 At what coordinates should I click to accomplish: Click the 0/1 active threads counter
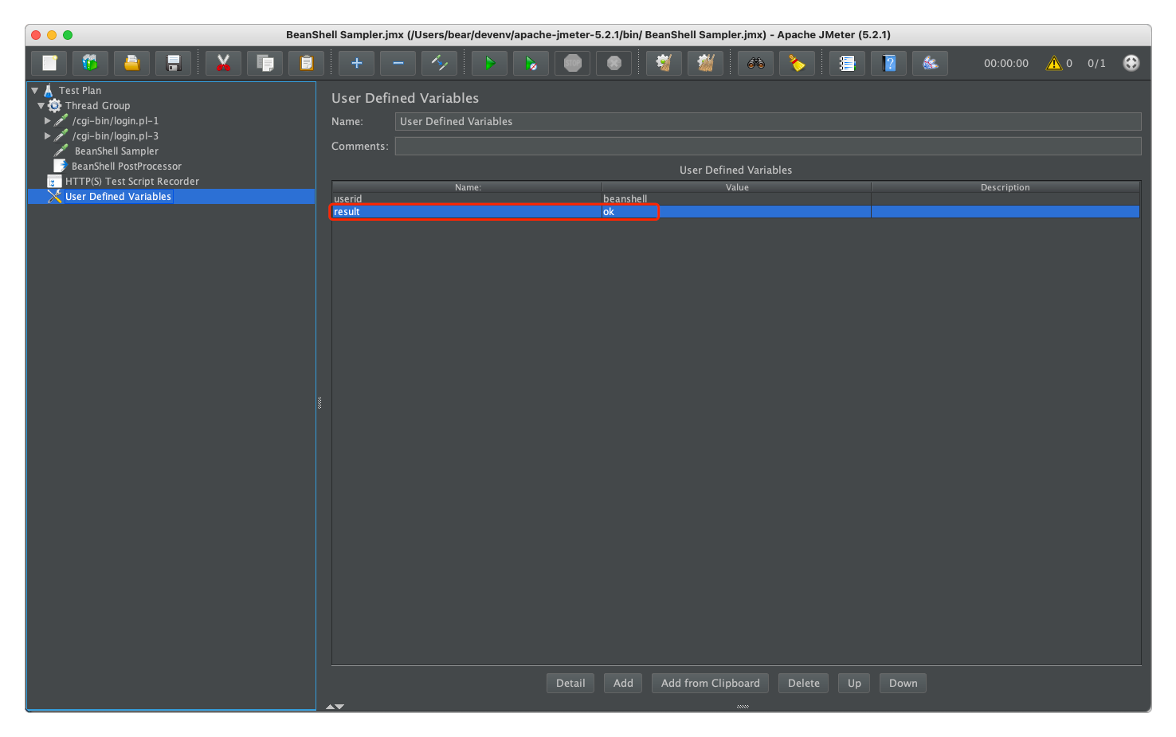click(x=1096, y=63)
